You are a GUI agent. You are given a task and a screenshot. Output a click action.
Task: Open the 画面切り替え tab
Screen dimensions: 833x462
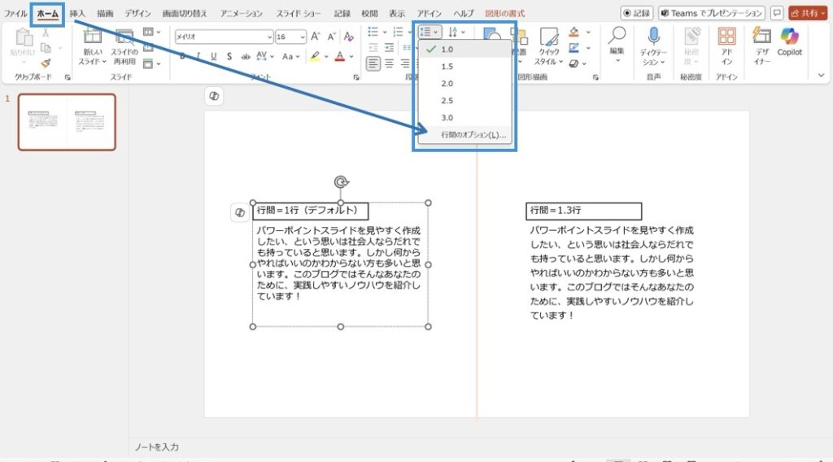pyautogui.click(x=185, y=13)
